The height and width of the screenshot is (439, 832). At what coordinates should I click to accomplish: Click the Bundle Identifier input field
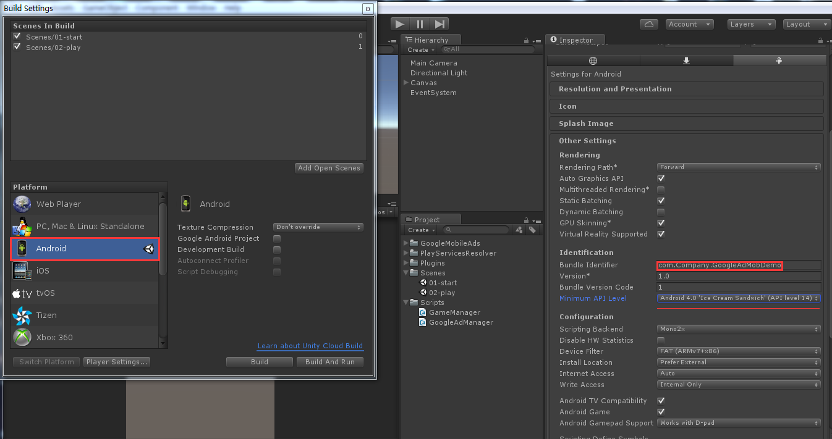pyautogui.click(x=739, y=265)
